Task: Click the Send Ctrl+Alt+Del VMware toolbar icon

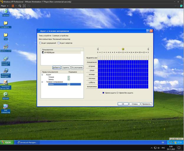Action: (20, 6)
